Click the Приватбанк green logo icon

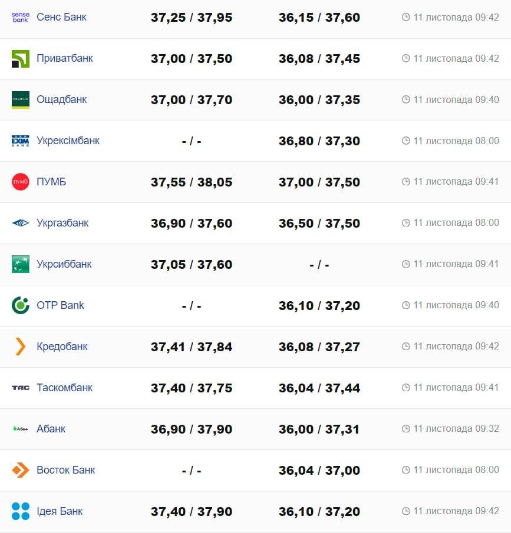pos(21,59)
